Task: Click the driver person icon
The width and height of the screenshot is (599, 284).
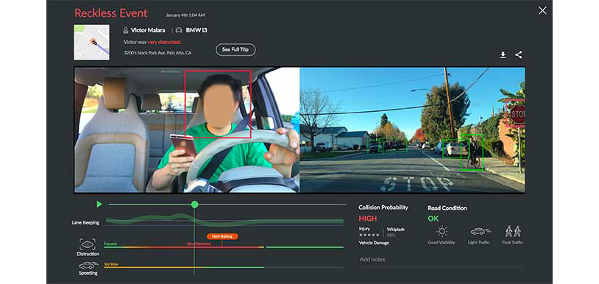Action: click(126, 29)
